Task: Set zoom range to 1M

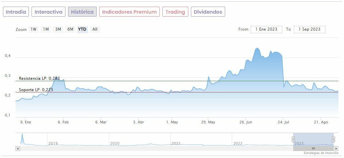Action: coord(46,29)
